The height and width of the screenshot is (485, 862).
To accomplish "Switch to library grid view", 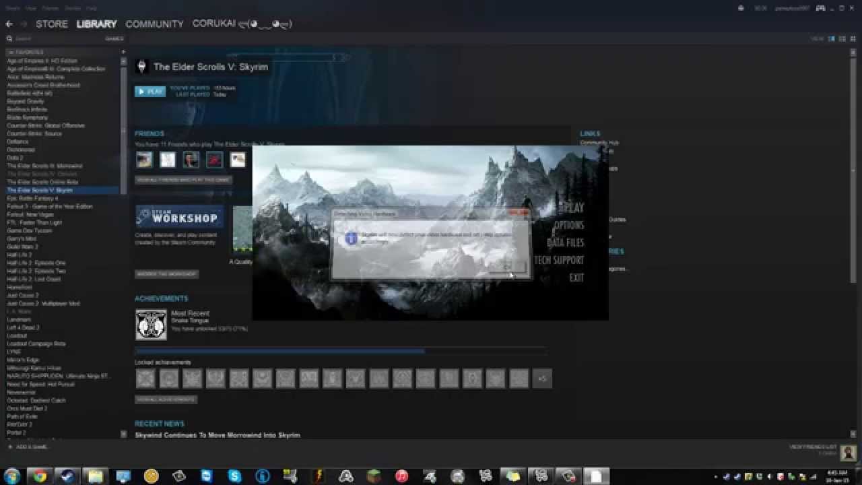I will 852,39.
